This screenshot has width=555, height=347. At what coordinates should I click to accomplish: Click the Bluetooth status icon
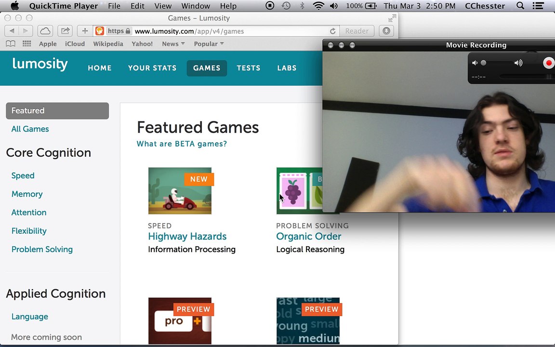click(x=302, y=6)
